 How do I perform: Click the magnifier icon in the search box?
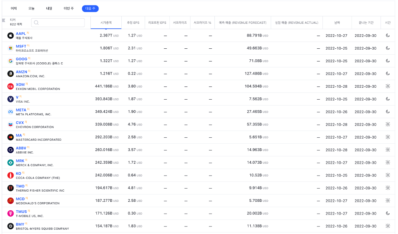click(x=36, y=22)
